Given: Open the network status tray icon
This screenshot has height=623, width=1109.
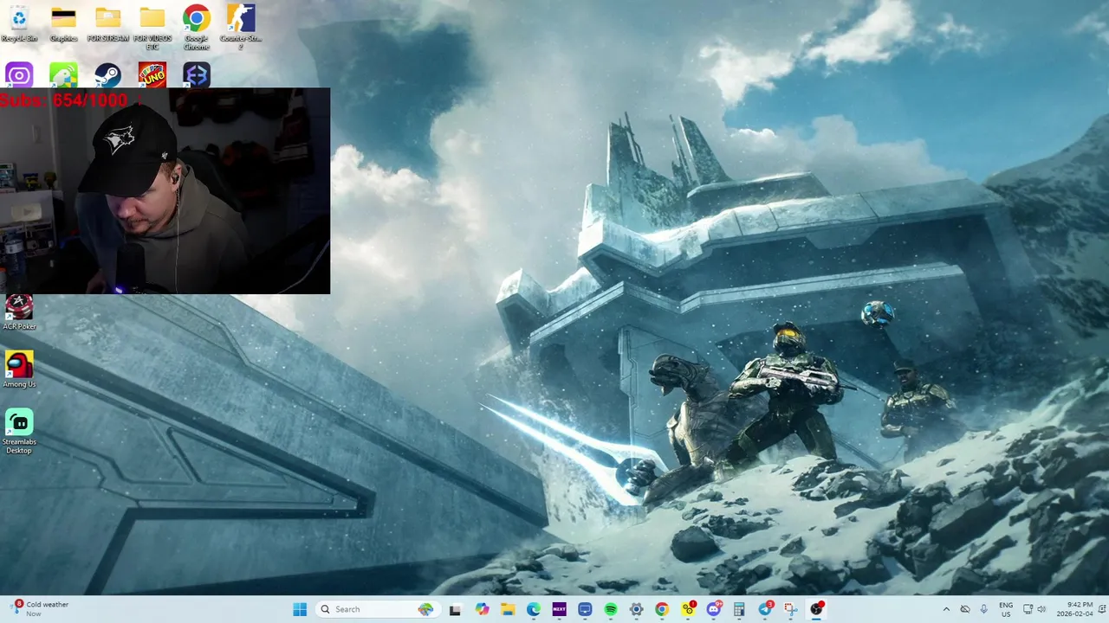Looking at the screenshot, I should 1028,609.
